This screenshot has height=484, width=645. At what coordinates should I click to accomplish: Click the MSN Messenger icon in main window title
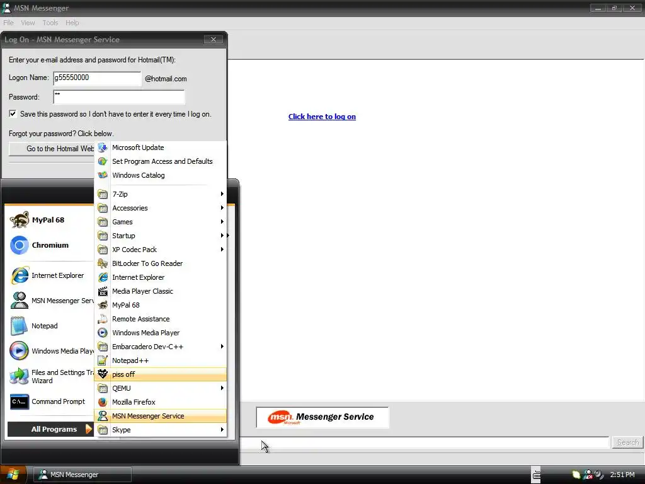(x=6, y=8)
